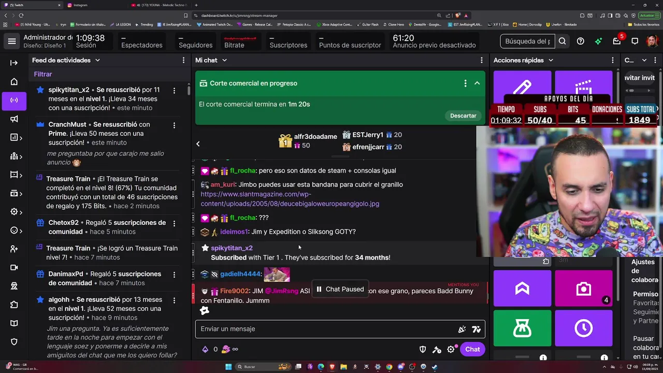Open the megaphone alerts icon in sidebar

(14, 119)
